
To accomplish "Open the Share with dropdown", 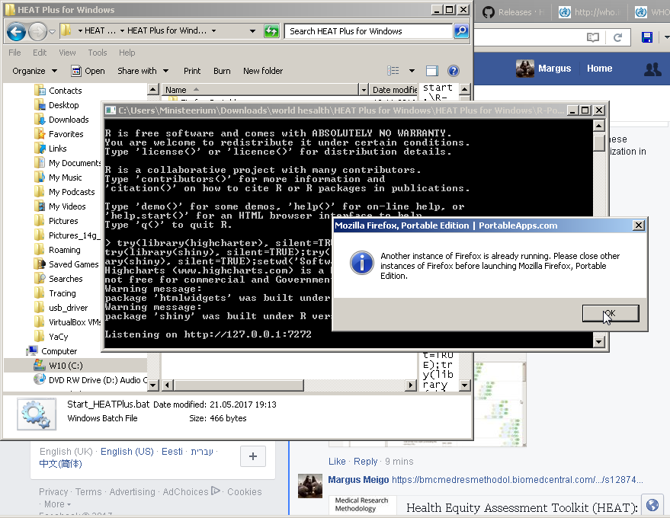I will [x=143, y=71].
